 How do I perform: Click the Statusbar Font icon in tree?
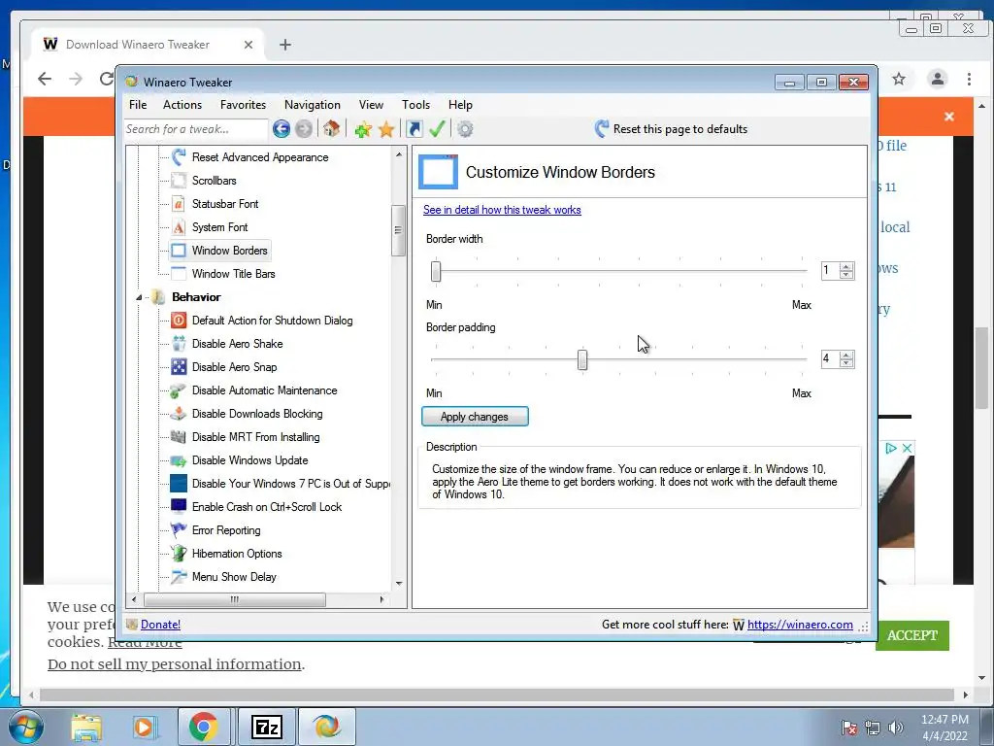179,204
